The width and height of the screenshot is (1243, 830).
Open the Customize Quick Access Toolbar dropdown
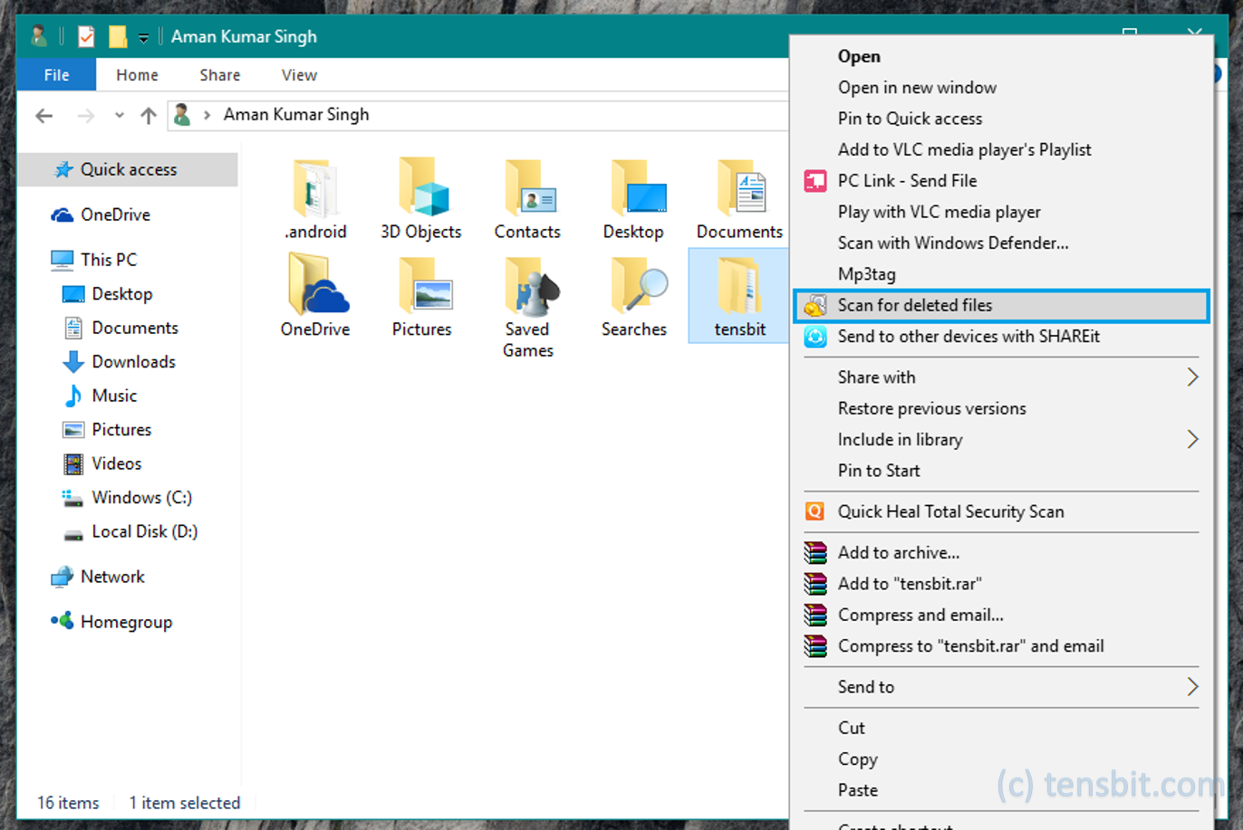[x=143, y=38]
